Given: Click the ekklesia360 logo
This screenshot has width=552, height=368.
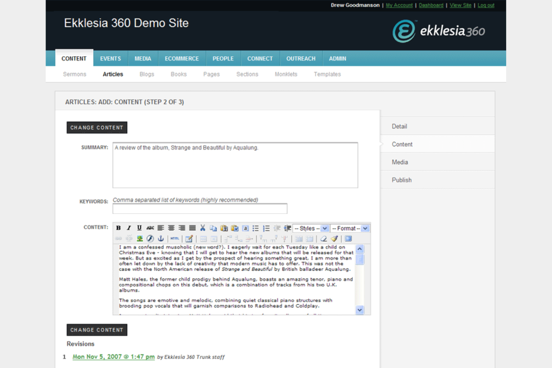Looking at the screenshot, I should click(x=439, y=31).
